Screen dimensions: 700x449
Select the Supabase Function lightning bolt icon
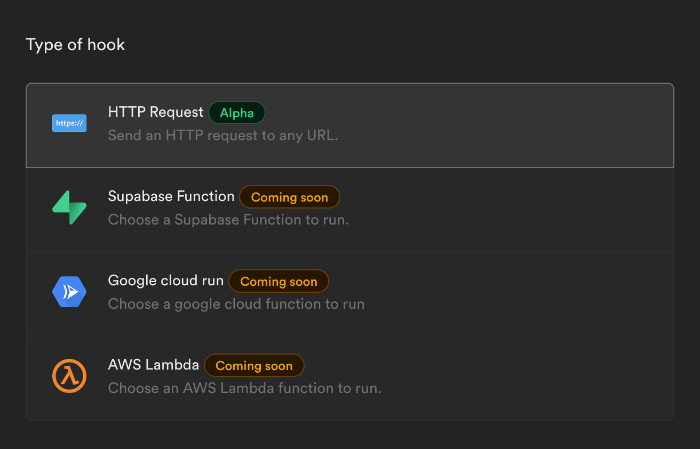tap(69, 207)
